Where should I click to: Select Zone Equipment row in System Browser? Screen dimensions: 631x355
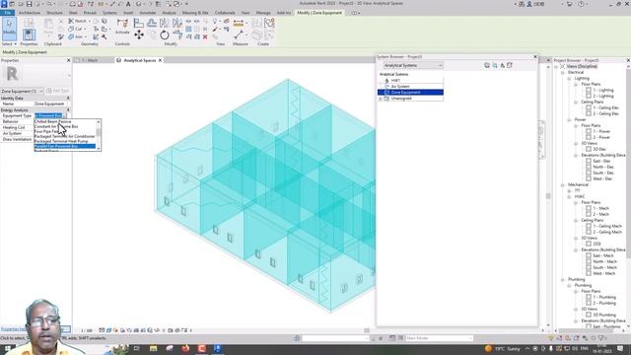(410, 93)
